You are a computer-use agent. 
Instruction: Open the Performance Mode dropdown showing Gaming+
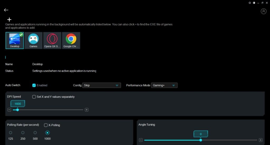[x=164, y=85]
